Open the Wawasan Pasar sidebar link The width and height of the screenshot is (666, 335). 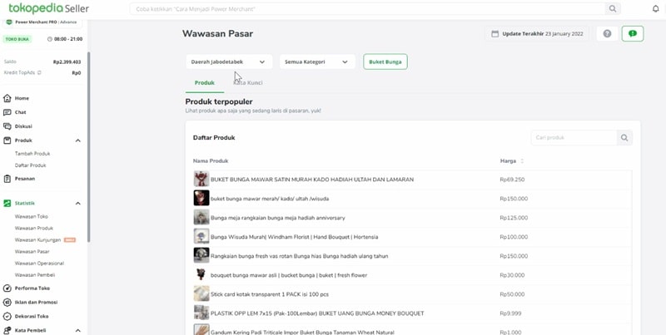32,252
